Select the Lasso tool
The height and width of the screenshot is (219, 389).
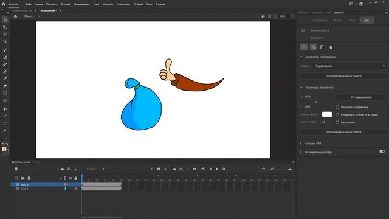[5, 34]
